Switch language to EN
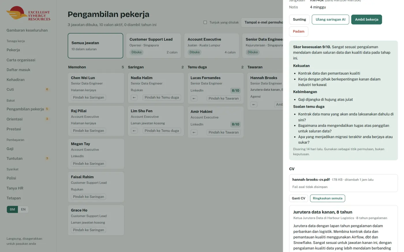The width and height of the screenshot is (404, 252). [x=23, y=209]
